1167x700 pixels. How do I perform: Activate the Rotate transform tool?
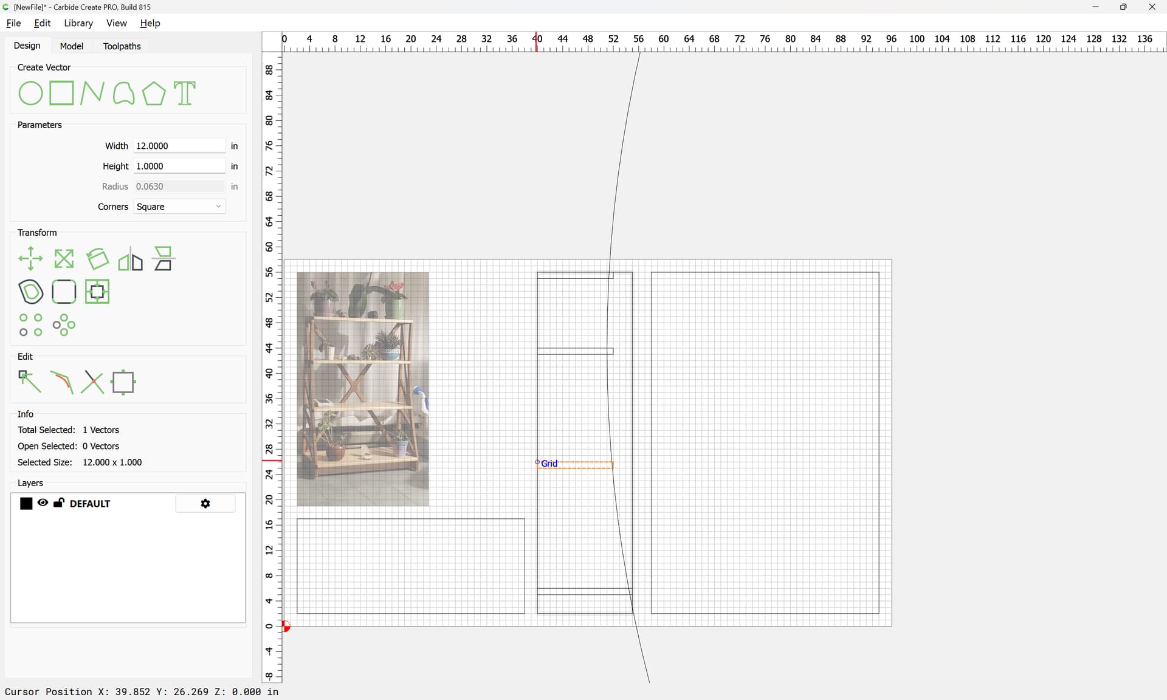pos(97,259)
